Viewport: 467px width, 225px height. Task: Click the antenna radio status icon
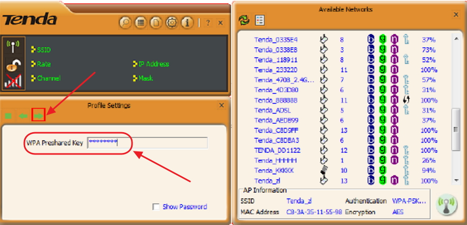pos(13,47)
